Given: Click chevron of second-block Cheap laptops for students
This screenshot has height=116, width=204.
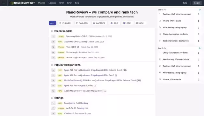Looking at the screenshot, I should tap(199, 53).
